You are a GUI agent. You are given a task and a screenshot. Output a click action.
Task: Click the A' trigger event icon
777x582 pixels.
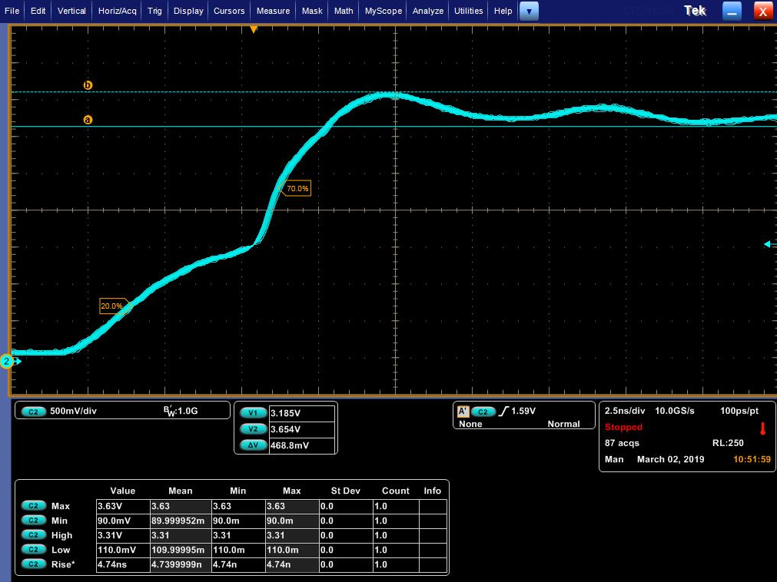(463, 412)
